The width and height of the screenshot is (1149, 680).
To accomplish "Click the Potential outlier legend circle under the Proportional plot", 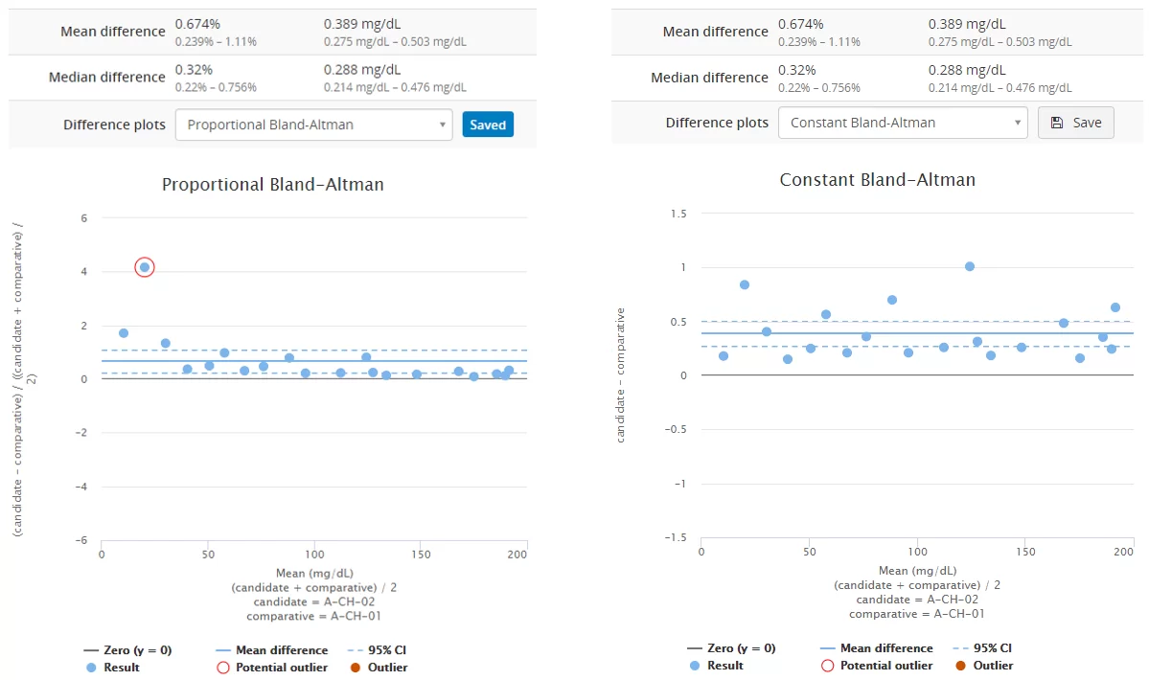I will (x=223, y=668).
